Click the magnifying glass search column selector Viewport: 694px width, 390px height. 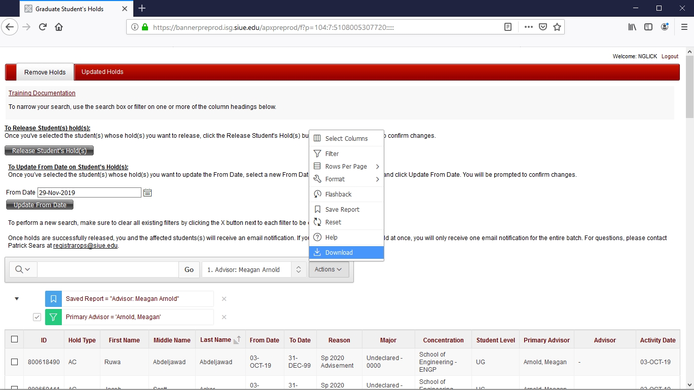[23, 269]
